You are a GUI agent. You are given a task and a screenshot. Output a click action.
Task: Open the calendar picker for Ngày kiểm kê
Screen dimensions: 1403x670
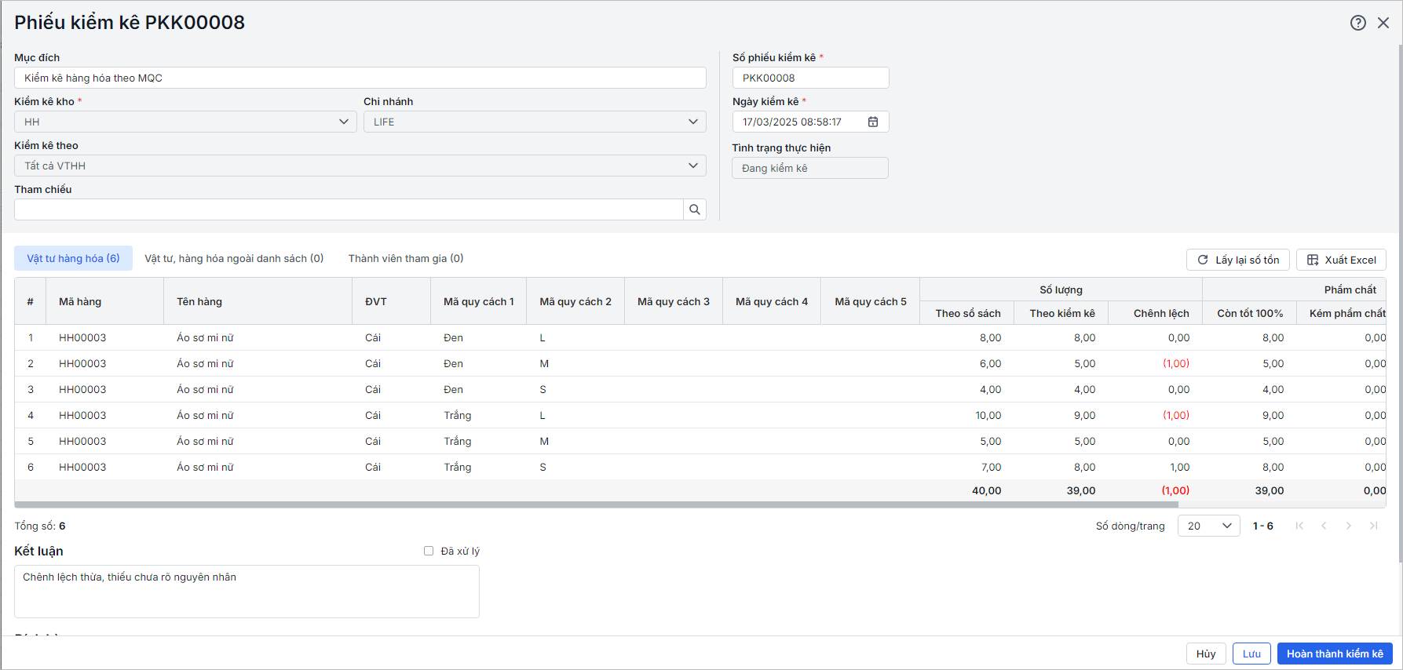[x=873, y=122]
